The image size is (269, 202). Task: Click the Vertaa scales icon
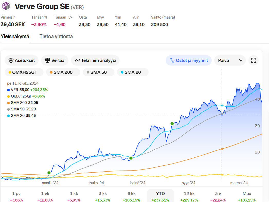point(48,60)
